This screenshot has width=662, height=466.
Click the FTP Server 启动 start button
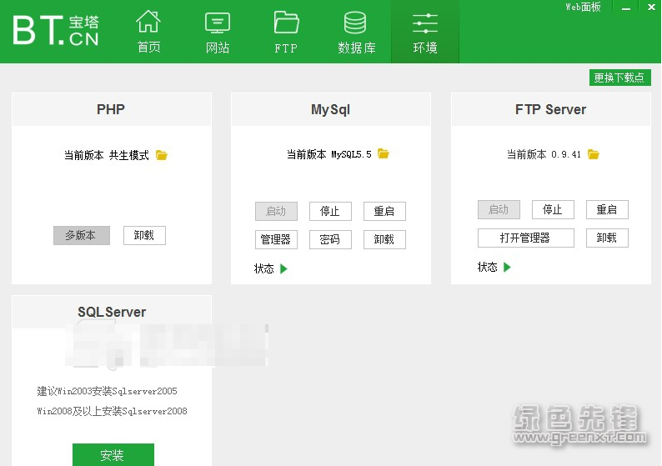499,209
